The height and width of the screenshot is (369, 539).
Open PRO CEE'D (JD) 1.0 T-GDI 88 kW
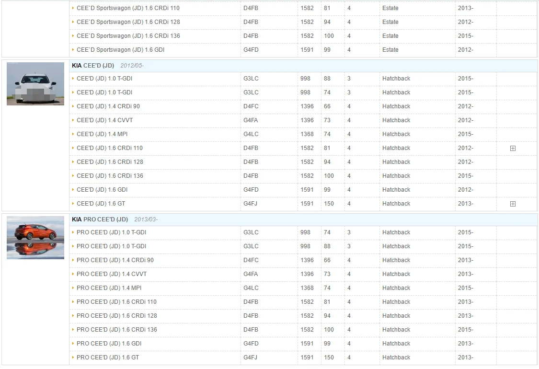click(111, 246)
